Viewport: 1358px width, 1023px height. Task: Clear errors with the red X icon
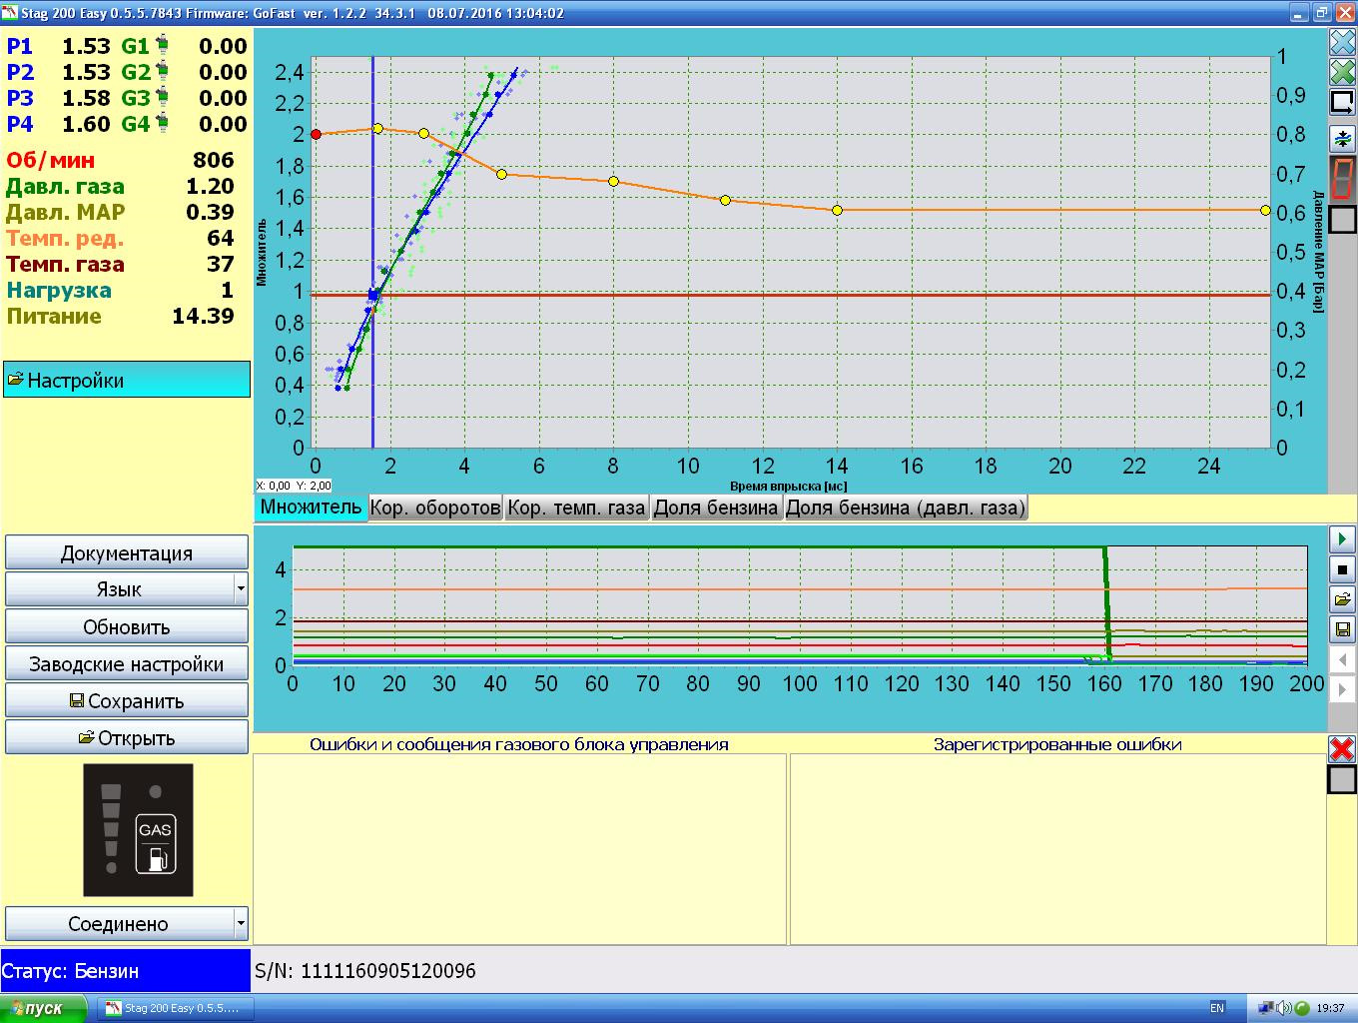click(x=1342, y=748)
